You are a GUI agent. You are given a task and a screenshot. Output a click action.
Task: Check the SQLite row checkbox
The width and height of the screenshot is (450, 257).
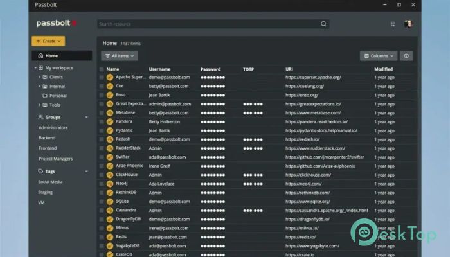click(102, 202)
